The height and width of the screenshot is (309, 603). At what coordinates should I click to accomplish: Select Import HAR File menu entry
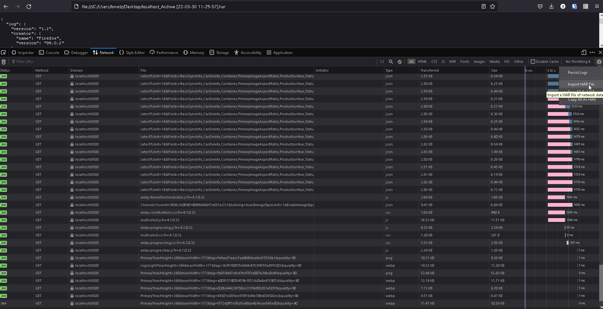point(581,84)
